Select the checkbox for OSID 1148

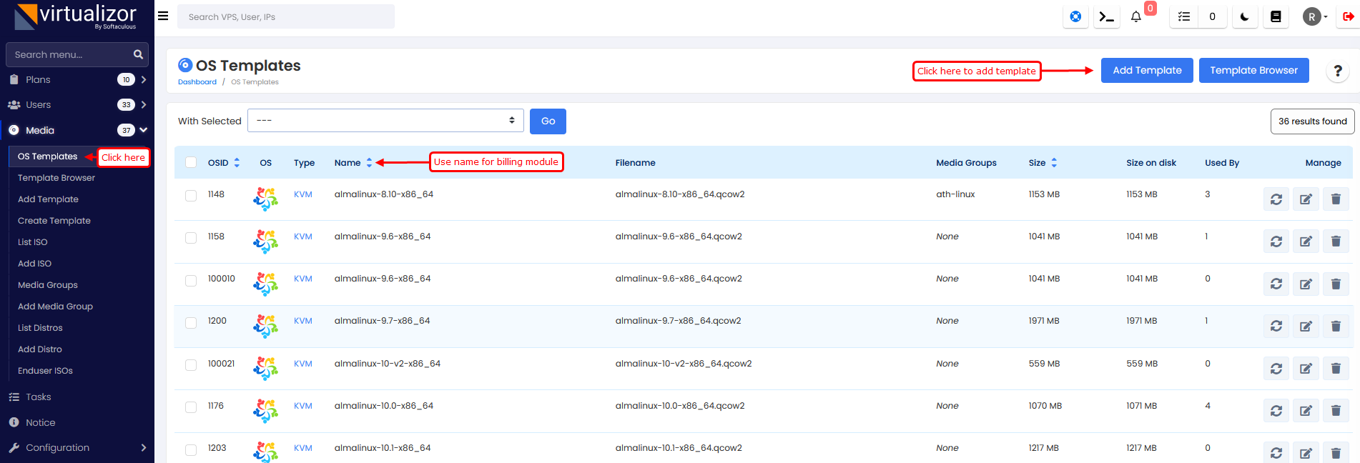pos(191,195)
